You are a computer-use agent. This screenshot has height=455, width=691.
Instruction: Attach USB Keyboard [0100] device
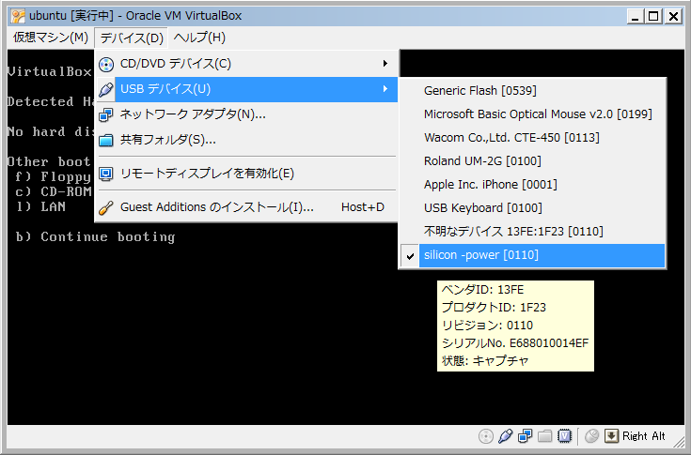click(532, 208)
